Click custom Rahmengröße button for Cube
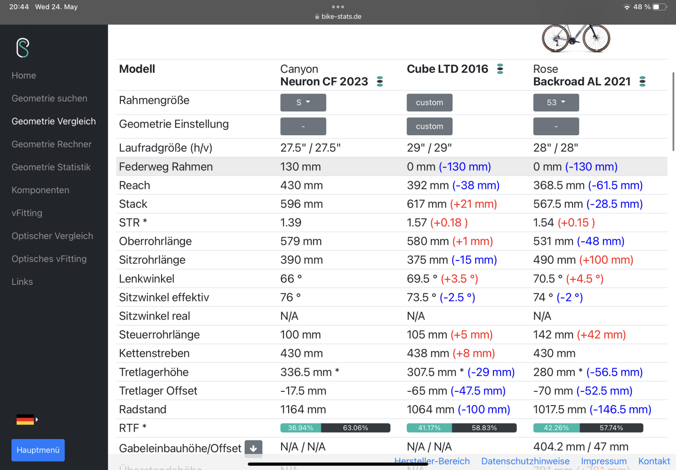 point(429,103)
